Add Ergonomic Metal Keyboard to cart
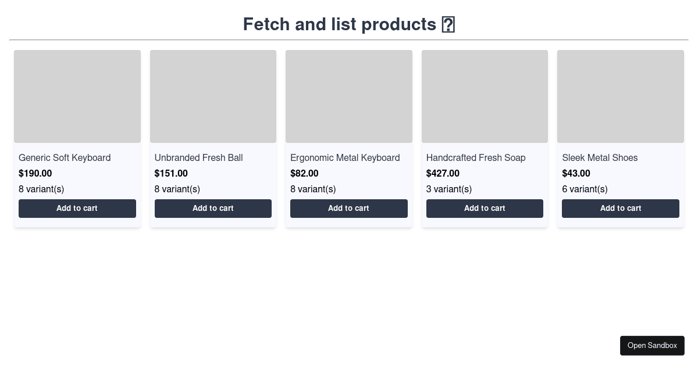This screenshot has height=366, width=698. click(x=349, y=209)
